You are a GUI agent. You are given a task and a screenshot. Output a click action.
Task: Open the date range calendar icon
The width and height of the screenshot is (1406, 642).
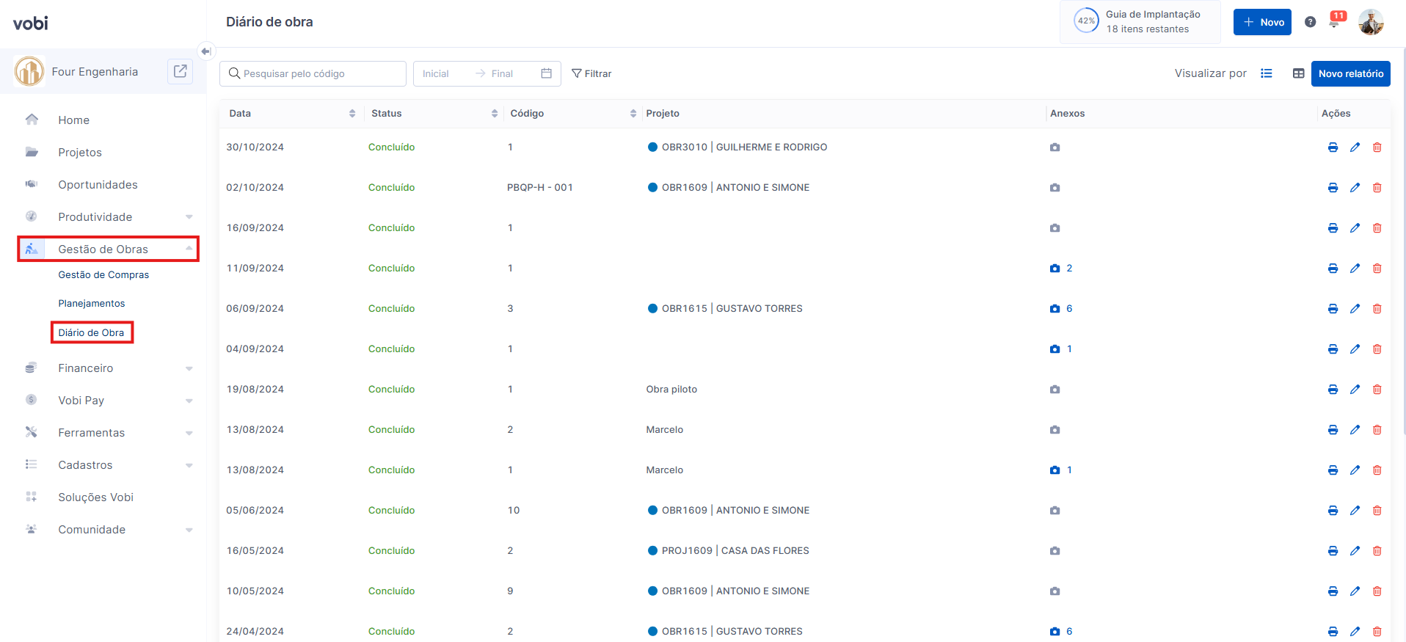547,73
